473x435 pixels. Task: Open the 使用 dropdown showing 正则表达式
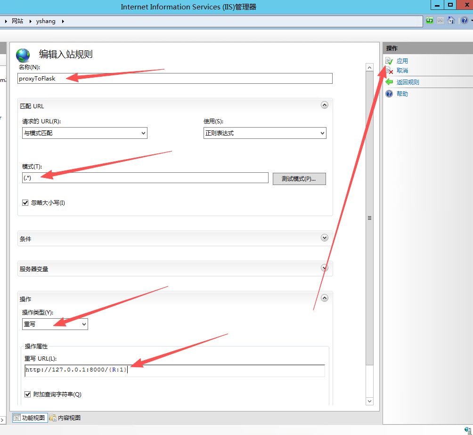(265, 133)
